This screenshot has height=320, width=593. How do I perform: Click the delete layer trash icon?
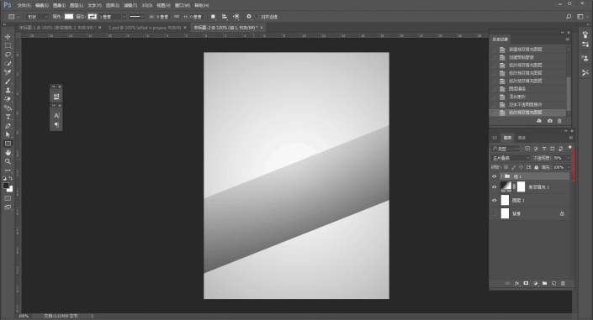click(x=563, y=283)
